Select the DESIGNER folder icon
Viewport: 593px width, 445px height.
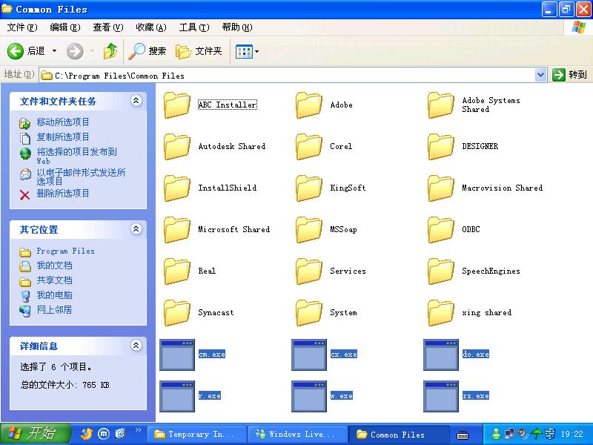tap(440, 146)
